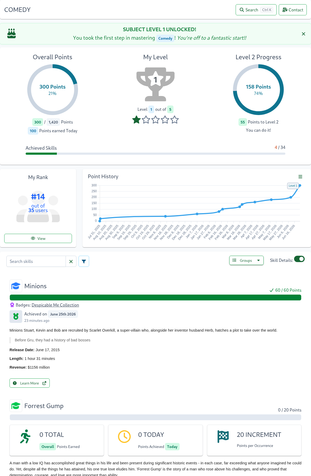
Task: View my rank leaderboard
Action: pos(38,238)
